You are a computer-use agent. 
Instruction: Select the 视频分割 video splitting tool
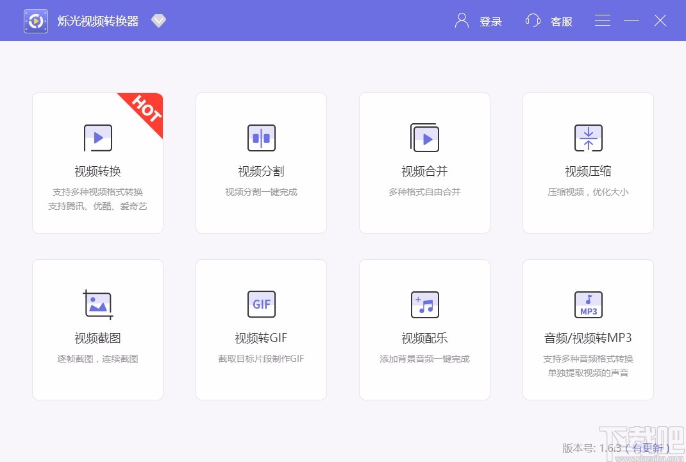[x=261, y=162]
